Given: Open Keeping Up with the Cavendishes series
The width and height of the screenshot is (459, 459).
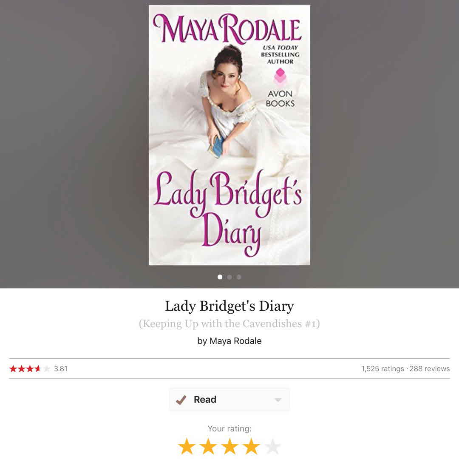Looking at the screenshot, I should pyautogui.click(x=229, y=324).
